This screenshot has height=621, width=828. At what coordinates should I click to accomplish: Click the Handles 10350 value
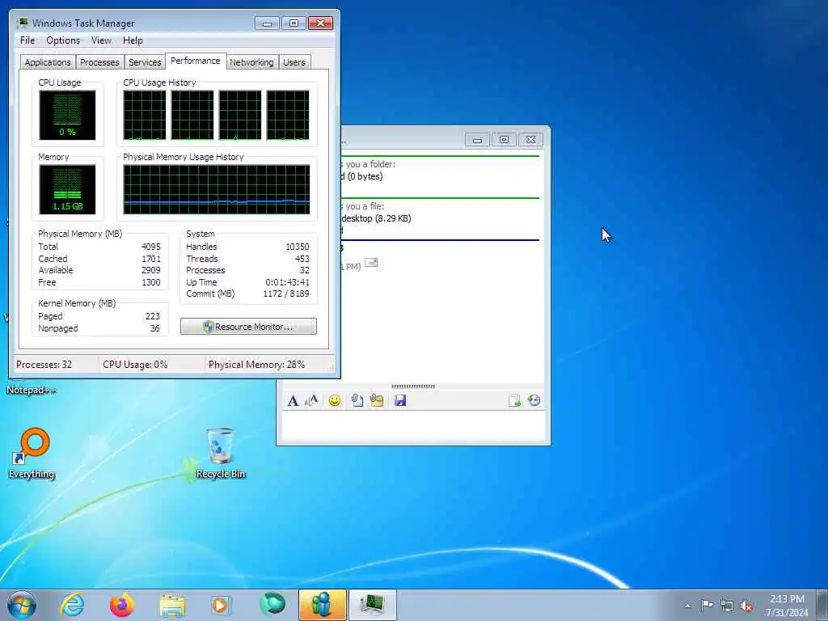298,247
